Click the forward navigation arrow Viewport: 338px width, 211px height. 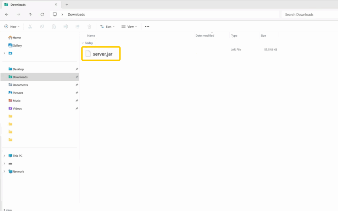(18, 15)
